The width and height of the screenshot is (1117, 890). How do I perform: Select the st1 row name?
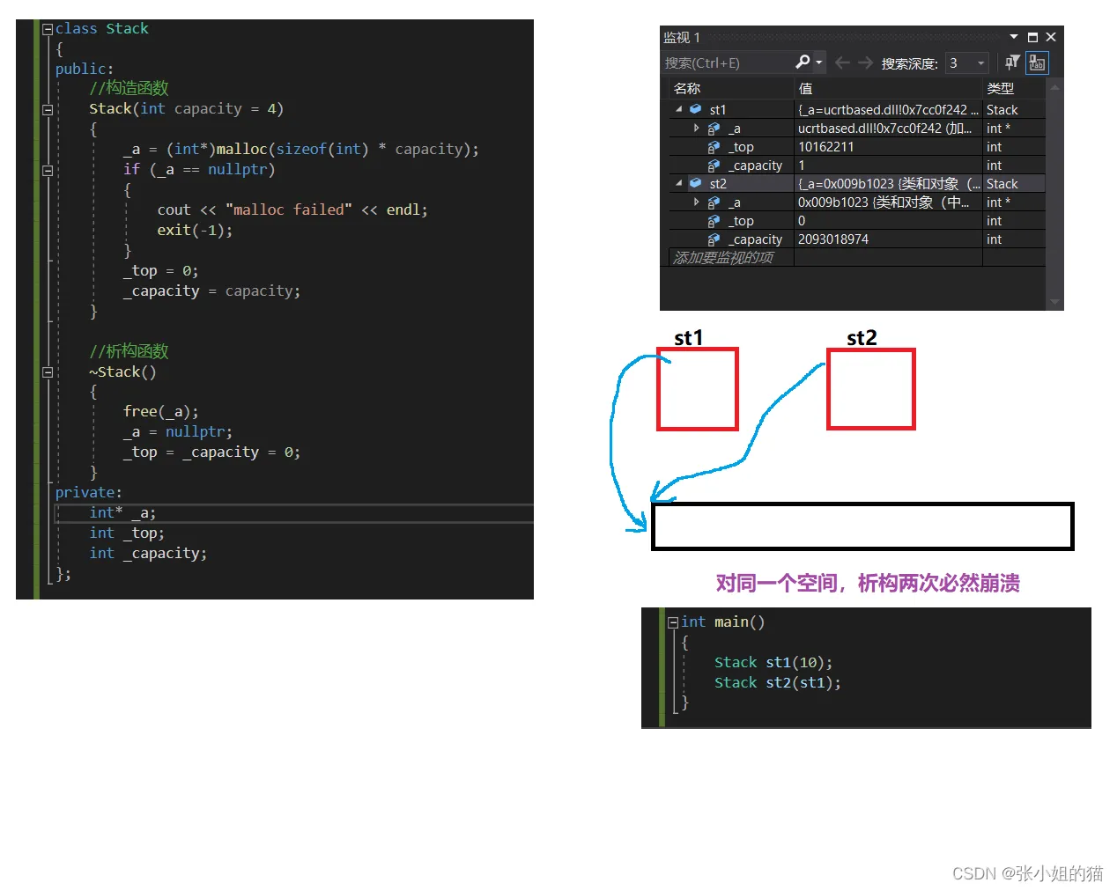point(718,110)
